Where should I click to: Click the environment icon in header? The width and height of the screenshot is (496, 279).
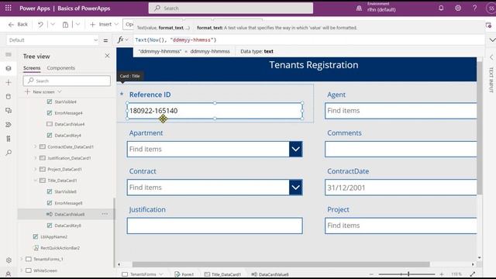(x=359, y=9)
